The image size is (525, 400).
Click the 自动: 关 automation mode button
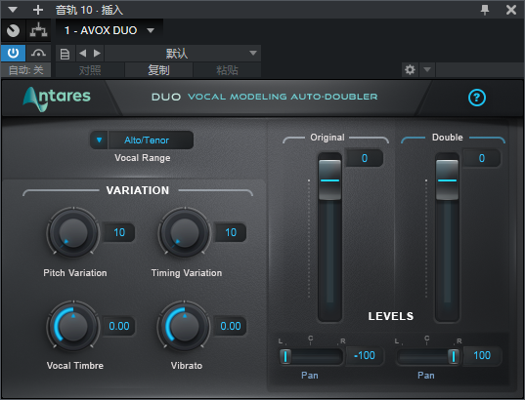(x=25, y=70)
